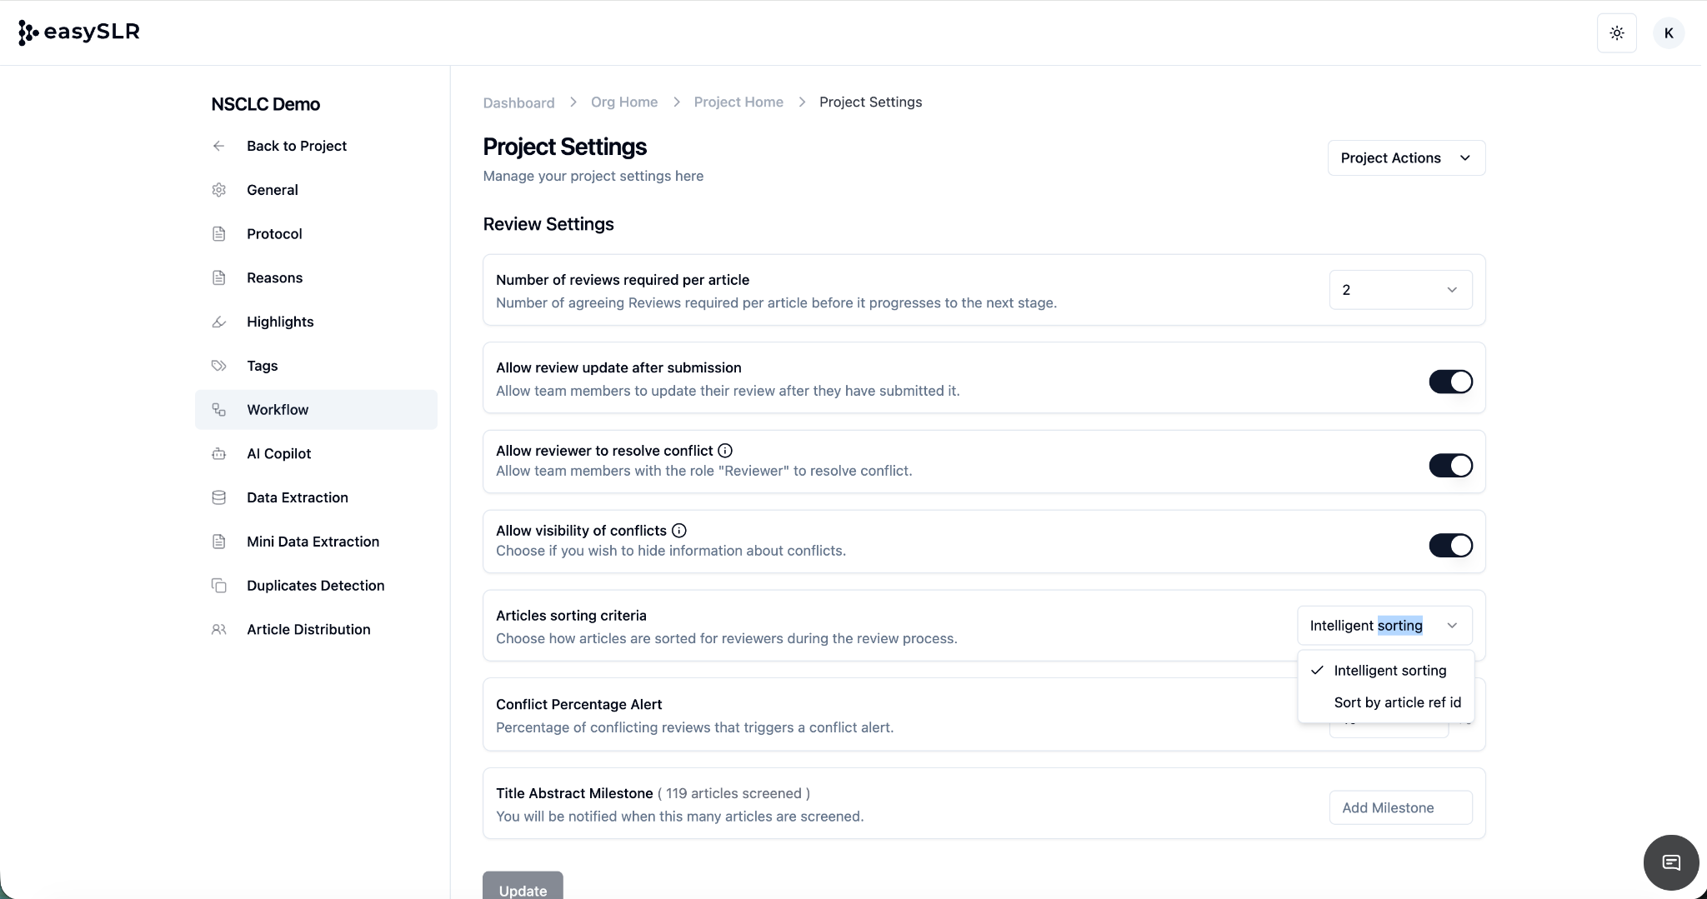Screen dimensions: 1707x899
Task: Turn off allow visibility of conflicts switch
Action: point(1450,546)
